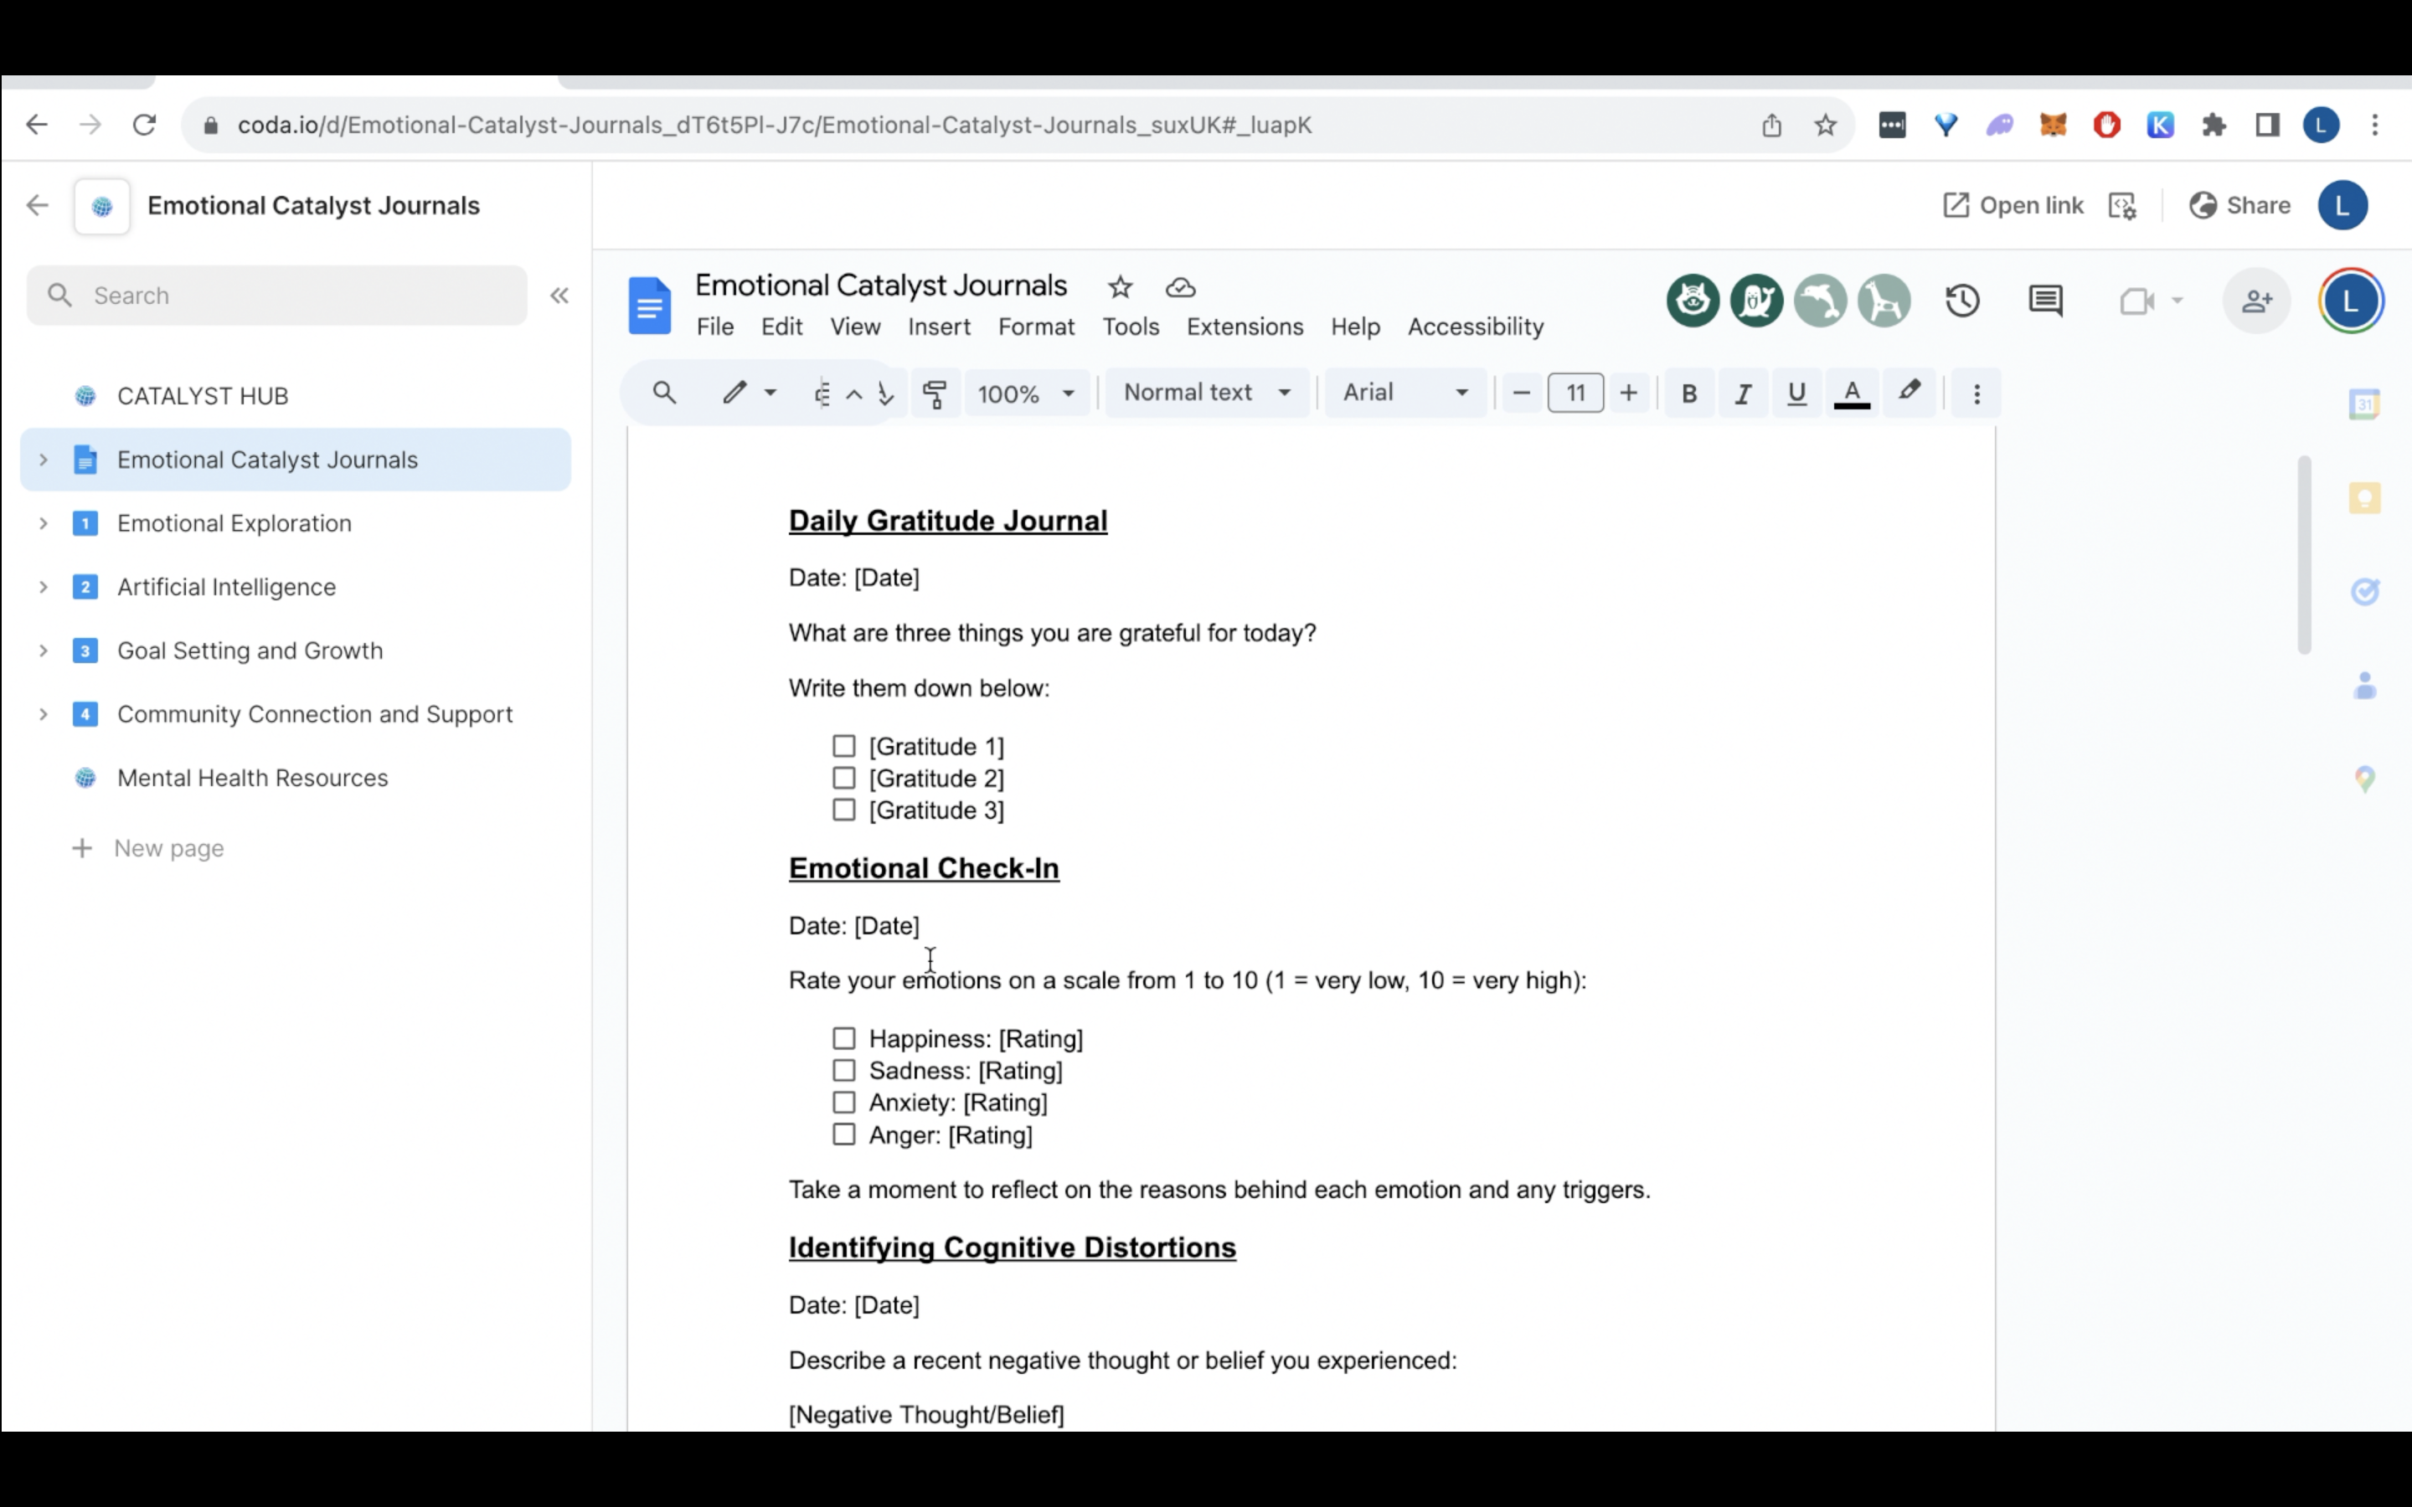Collapse the sidebar with double chevron
The image size is (2412, 1507).
pyautogui.click(x=559, y=295)
